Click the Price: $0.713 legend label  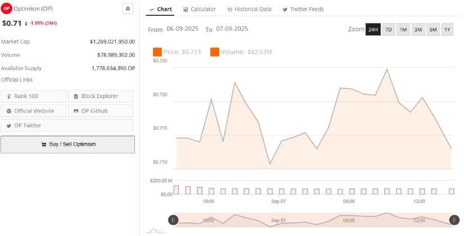tap(182, 52)
